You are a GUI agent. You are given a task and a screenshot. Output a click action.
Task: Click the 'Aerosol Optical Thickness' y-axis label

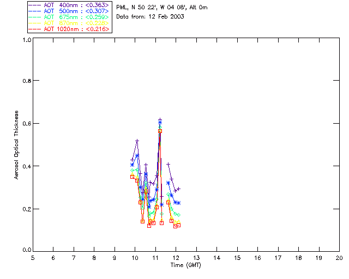pos(16,145)
